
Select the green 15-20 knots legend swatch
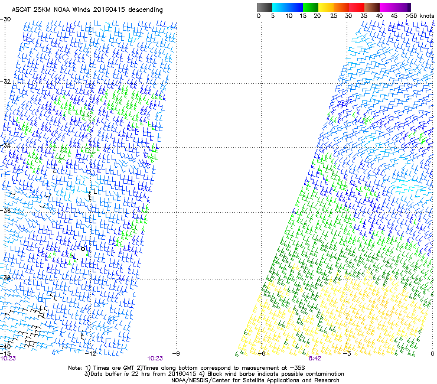coord(311,7)
